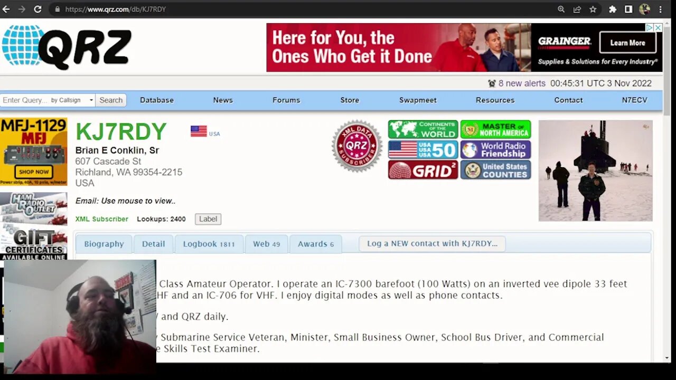The width and height of the screenshot is (676, 380).
Task: Reload the page with the refresh icon
Action: (37, 9)
